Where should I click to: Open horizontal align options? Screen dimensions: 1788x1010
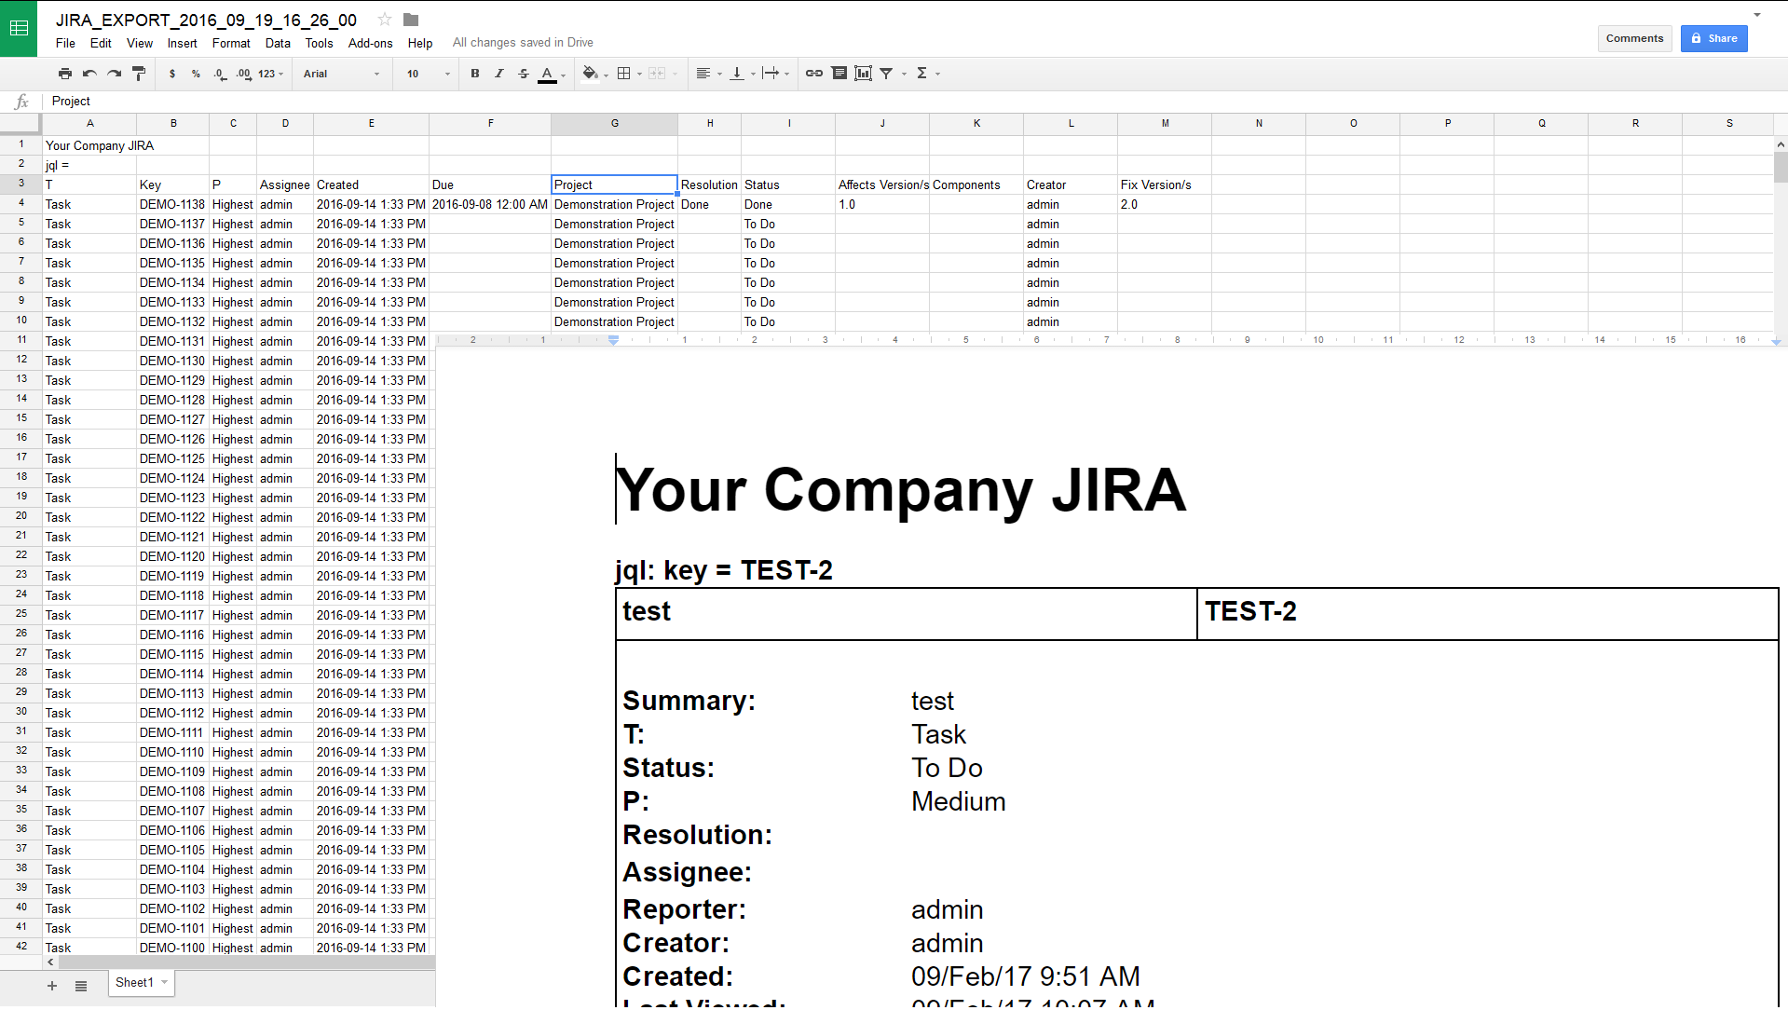coord(703,74)
